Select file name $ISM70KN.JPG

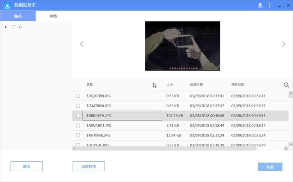(99, 106)
